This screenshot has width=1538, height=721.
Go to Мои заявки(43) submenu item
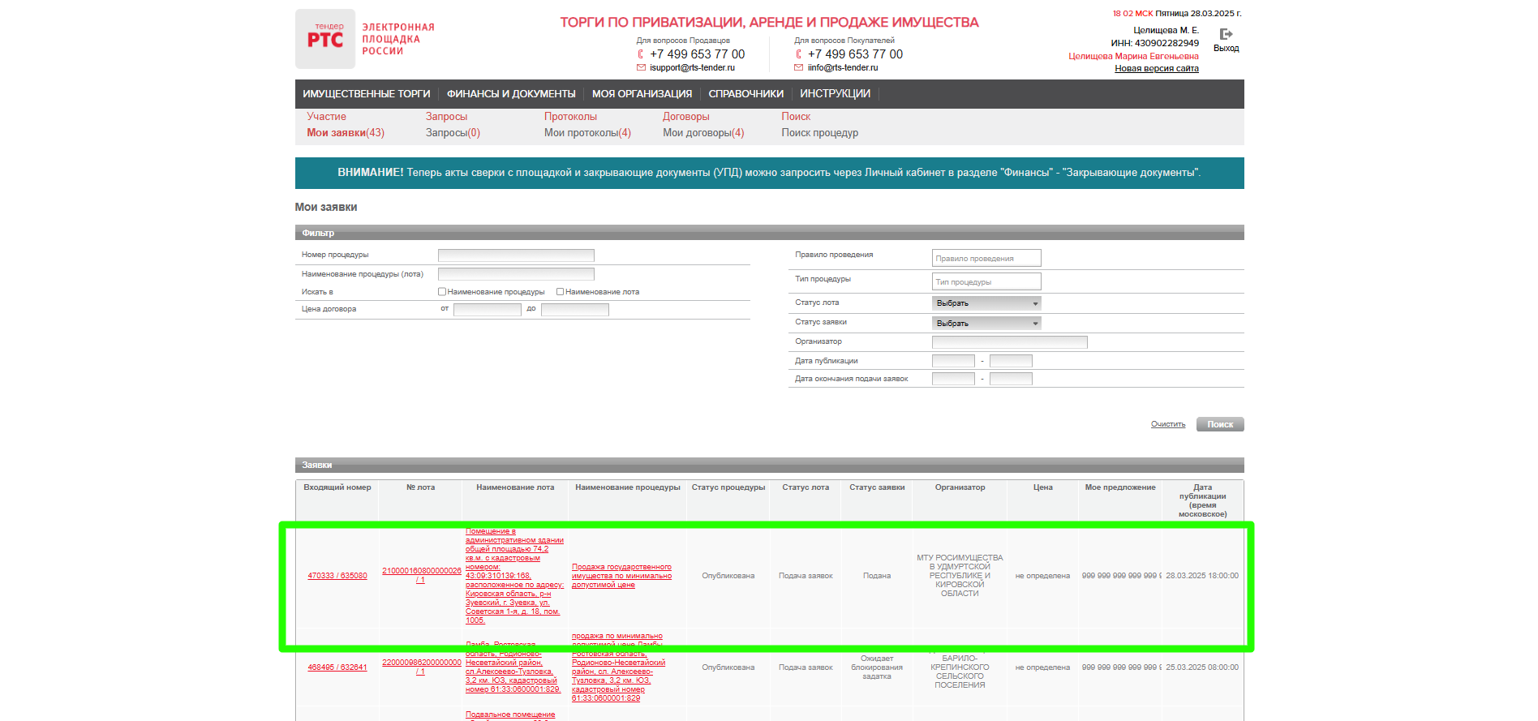click(346, 133)
